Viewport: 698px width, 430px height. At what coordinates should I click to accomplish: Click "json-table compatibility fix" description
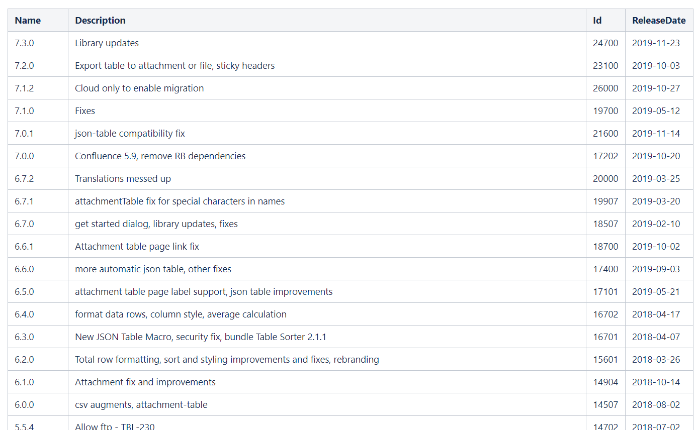130,134
